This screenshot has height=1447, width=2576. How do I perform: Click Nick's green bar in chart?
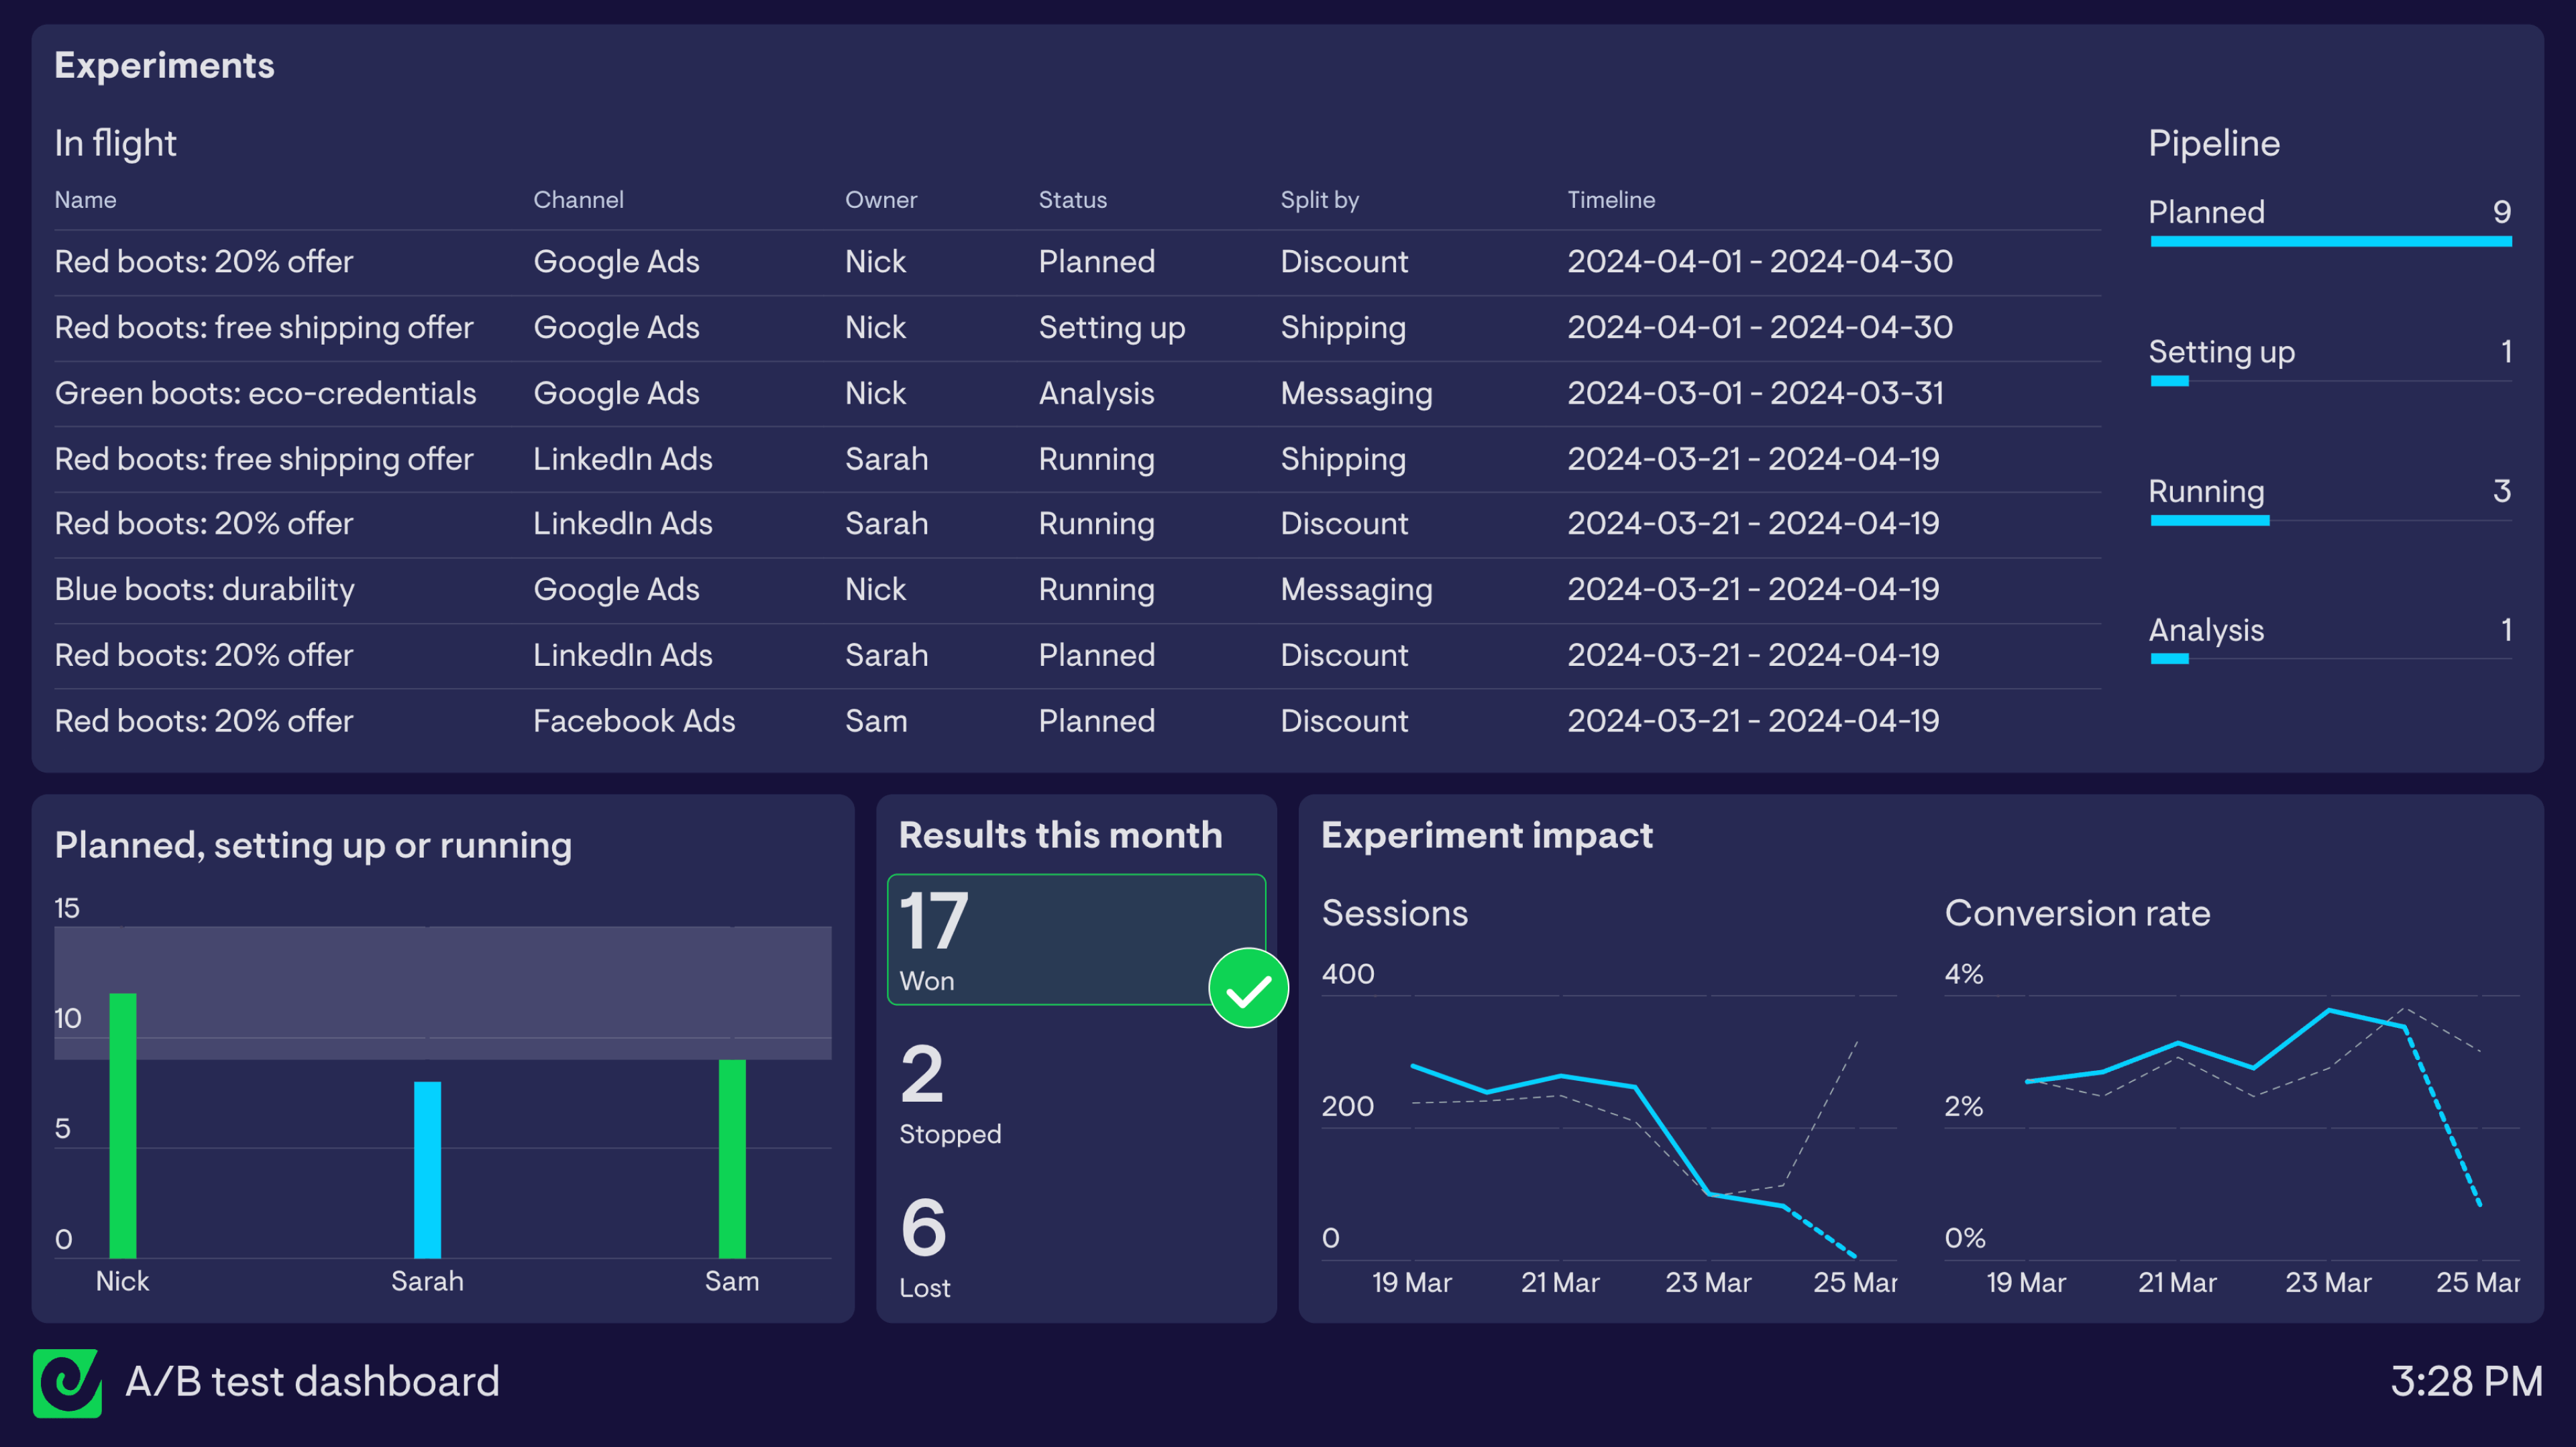(x=122, y=1125)
